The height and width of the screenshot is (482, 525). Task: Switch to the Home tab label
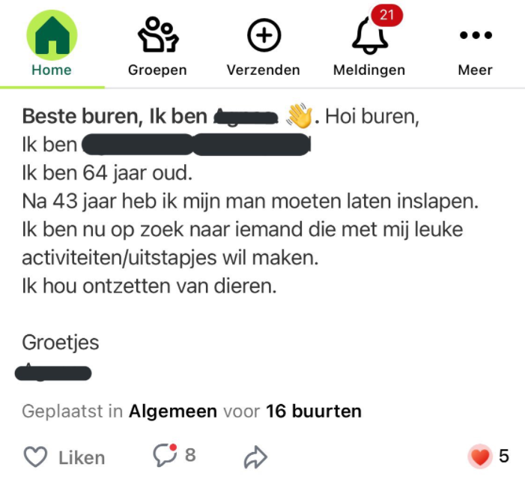point(52,70)
